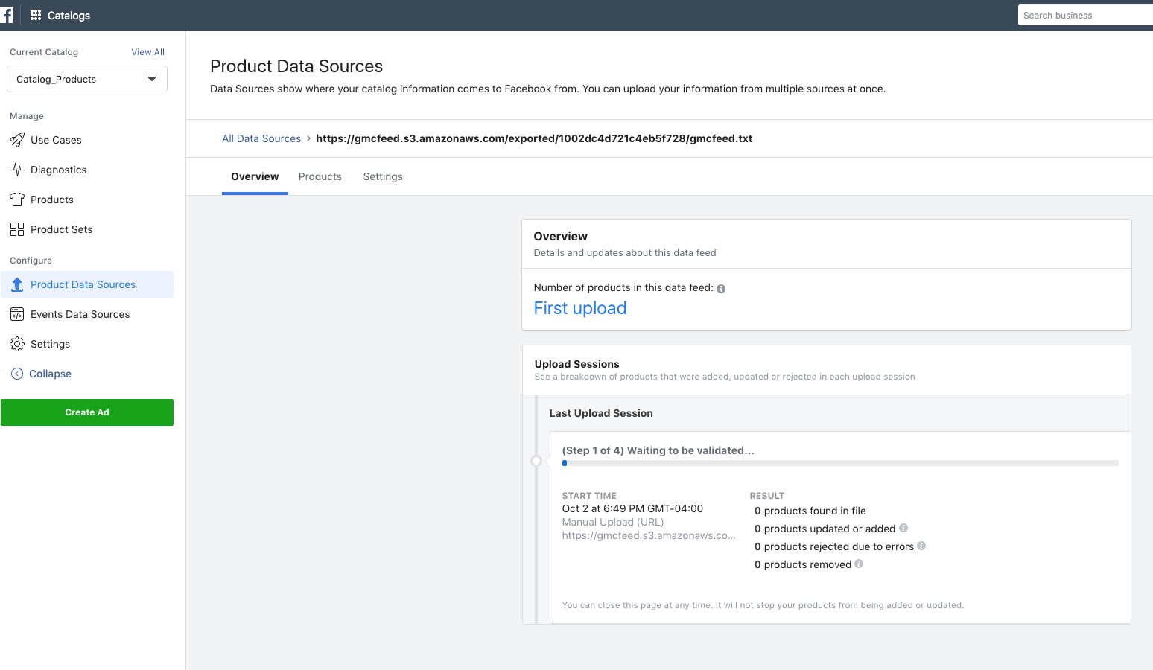
Task: Click the Product Sets grid icon
Action: [x=17, y=229]
